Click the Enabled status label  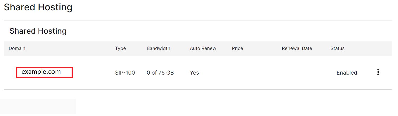pyautogui.click(x=347, y=73)
